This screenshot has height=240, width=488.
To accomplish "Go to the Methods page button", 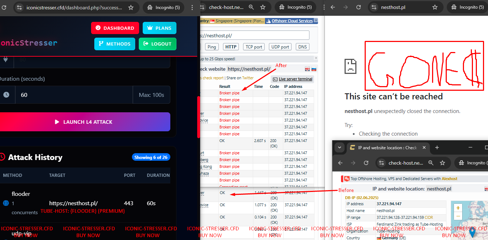I will [x=115, y=44].
